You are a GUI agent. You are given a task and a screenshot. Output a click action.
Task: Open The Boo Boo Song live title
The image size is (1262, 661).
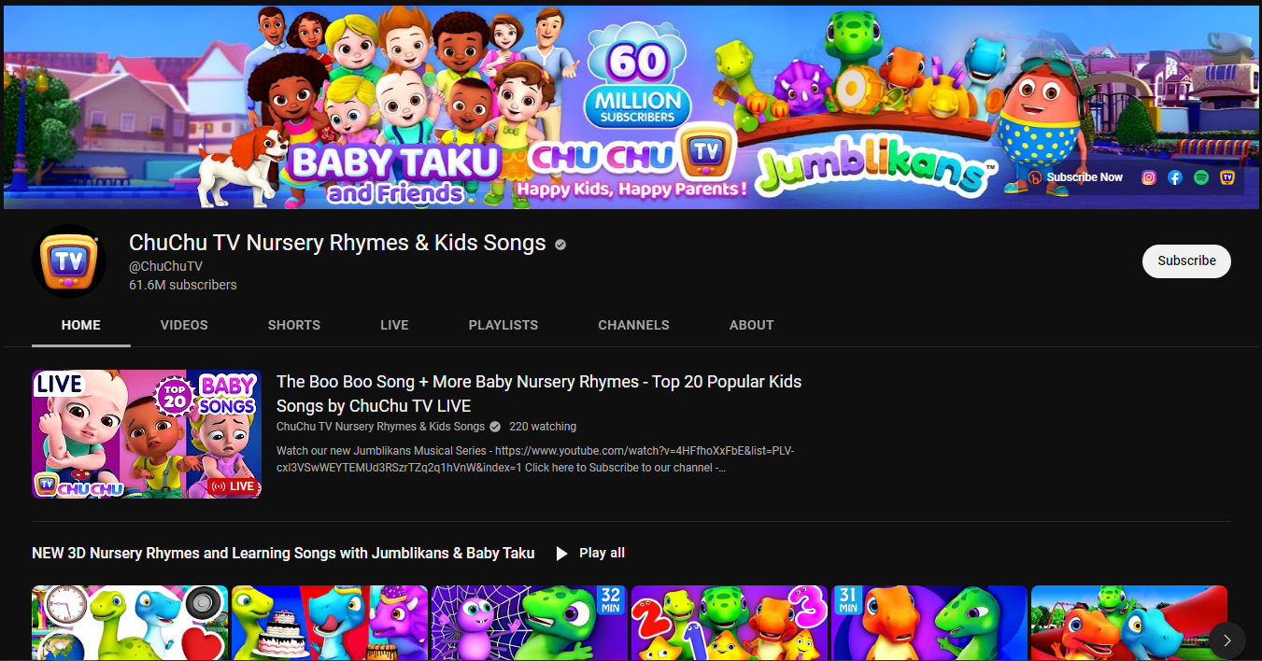[x=539, y=393]
